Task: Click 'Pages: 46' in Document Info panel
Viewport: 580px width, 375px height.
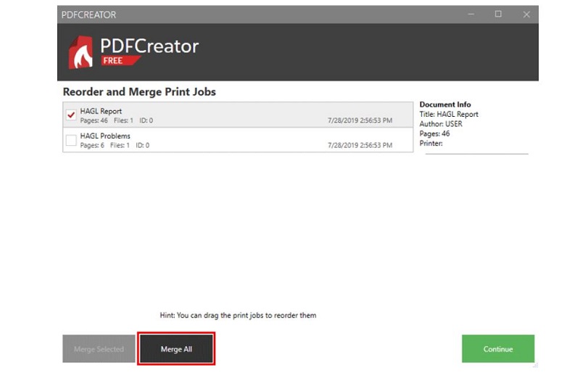Action: point(434,133)
